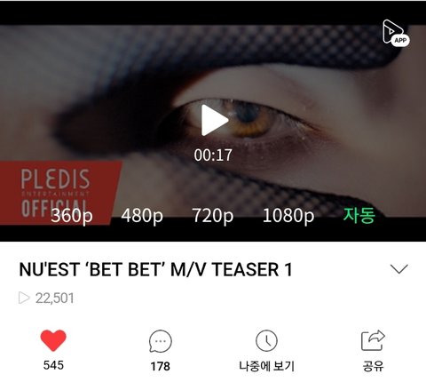Click the 00:17 duration label
The width and height of the screenshot is (426, 382).
(213, 155)
